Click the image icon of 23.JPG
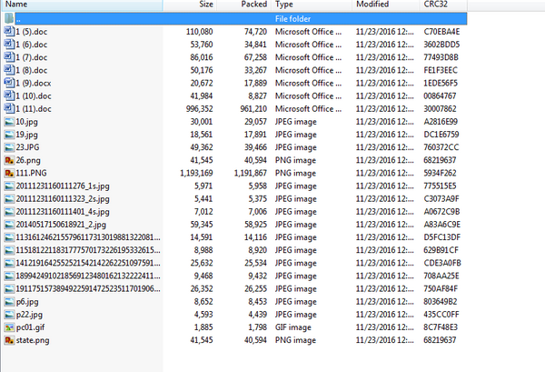This screenshot has height=372, width=545. tap(9, 147)
